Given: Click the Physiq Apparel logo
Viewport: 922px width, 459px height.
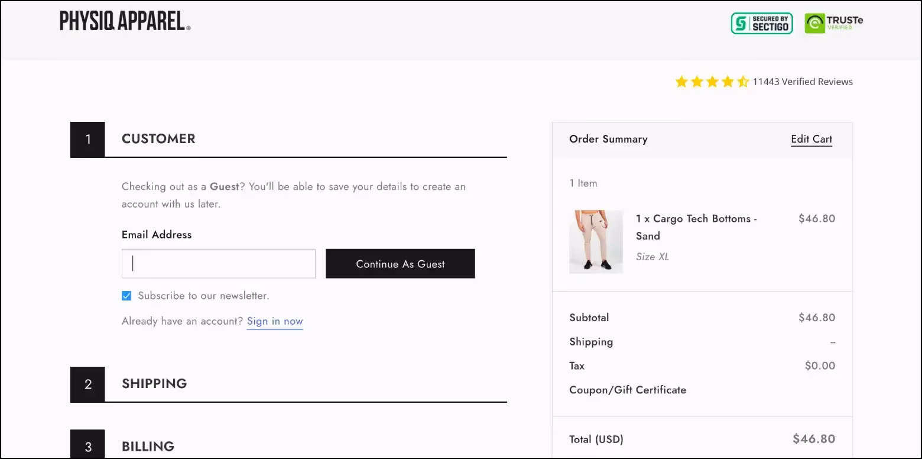Looking at the screenshot, I should tap(125, 21).
